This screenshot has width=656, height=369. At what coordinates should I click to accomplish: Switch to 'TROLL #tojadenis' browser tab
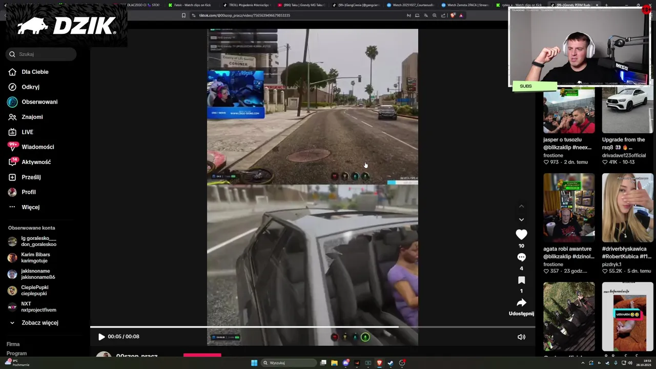tap(246, 5)
